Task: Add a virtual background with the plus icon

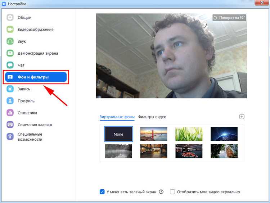Action: 242,117
